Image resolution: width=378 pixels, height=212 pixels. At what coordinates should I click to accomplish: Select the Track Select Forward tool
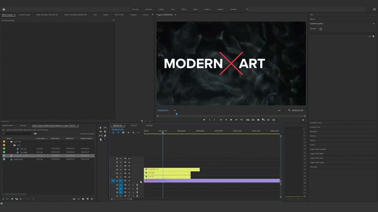click(x=105, y=128)
